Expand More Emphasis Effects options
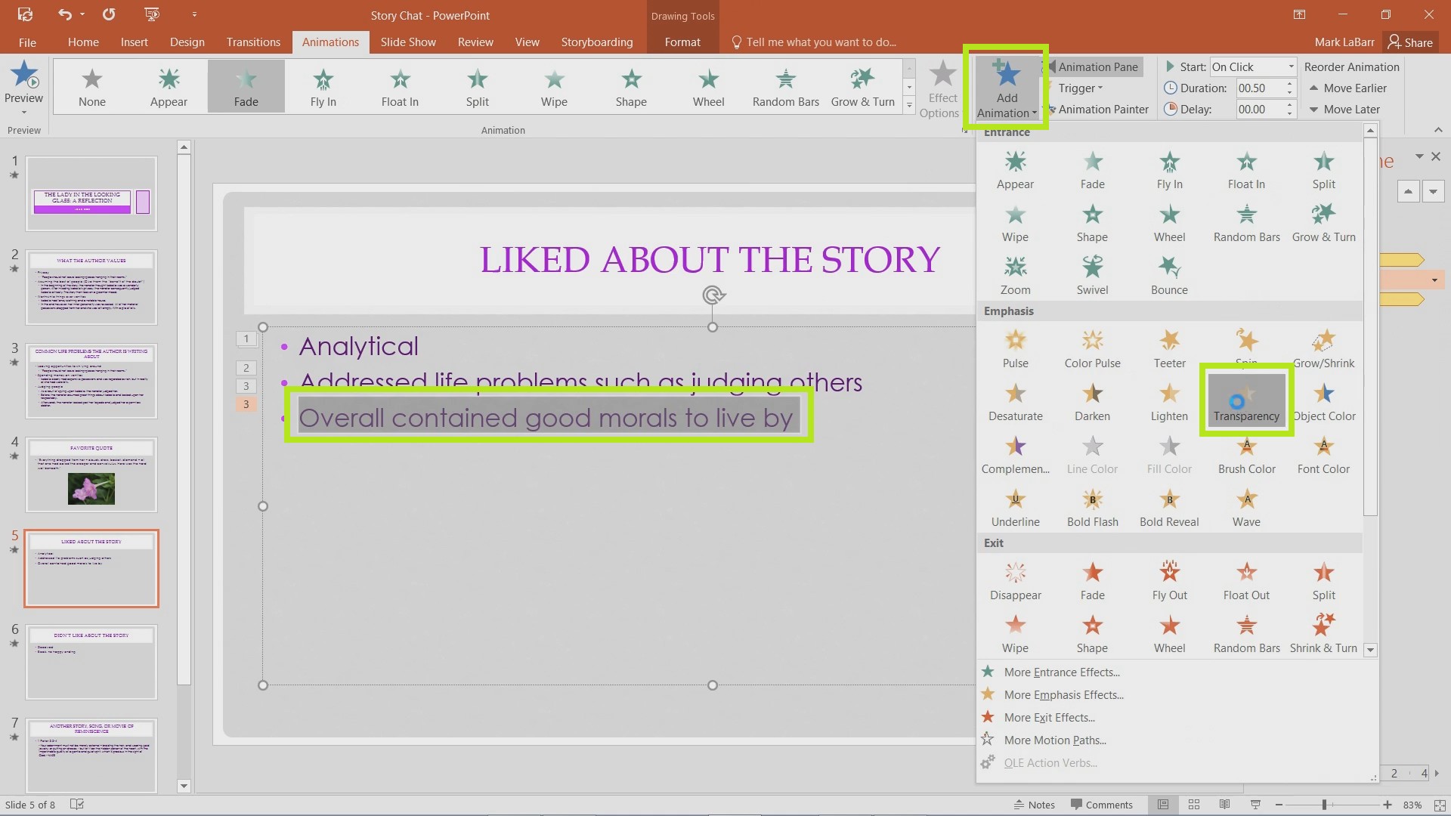 click(x=1063, y=694)
